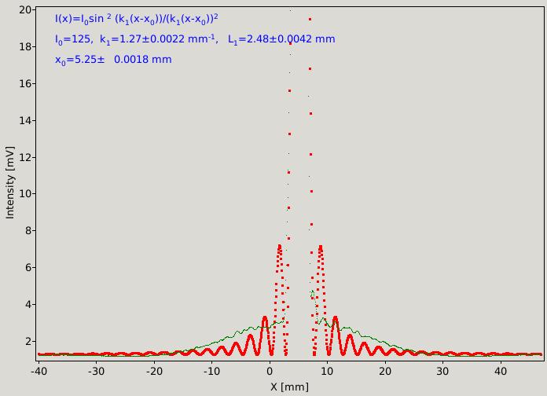This screenshot has width=547, height=396.
Task: Click the x0=5.25 parameter text line
Action: pyautogui.click(x=113, y=60)
